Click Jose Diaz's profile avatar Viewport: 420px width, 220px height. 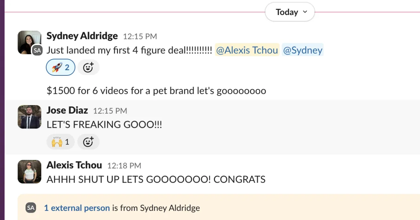click(29, 117)
